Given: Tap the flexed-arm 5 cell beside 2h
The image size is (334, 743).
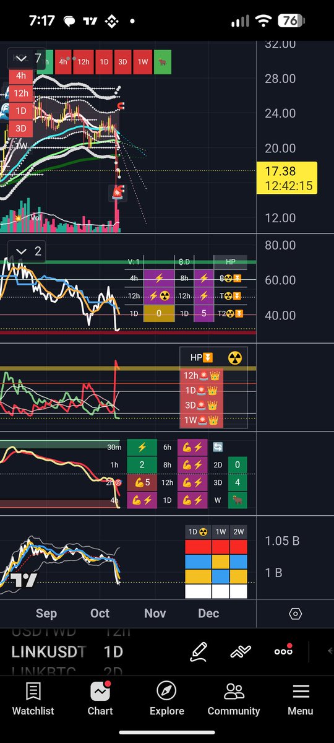Looking at the screenshot, I should [x=142, y=482].
